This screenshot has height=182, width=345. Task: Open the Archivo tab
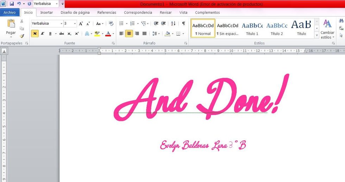pos(10,13)
